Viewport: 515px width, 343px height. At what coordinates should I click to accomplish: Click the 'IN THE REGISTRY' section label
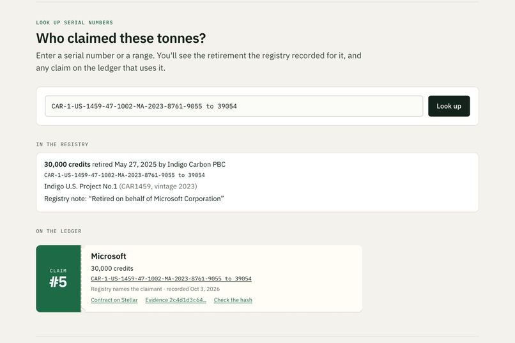[62, 144]
